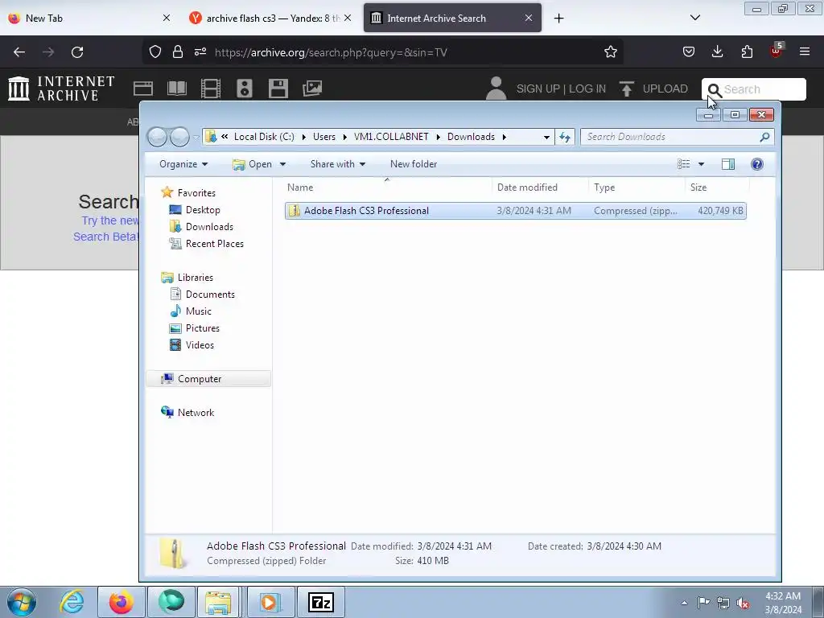Click the UPLOAD link text

(665, 89)
